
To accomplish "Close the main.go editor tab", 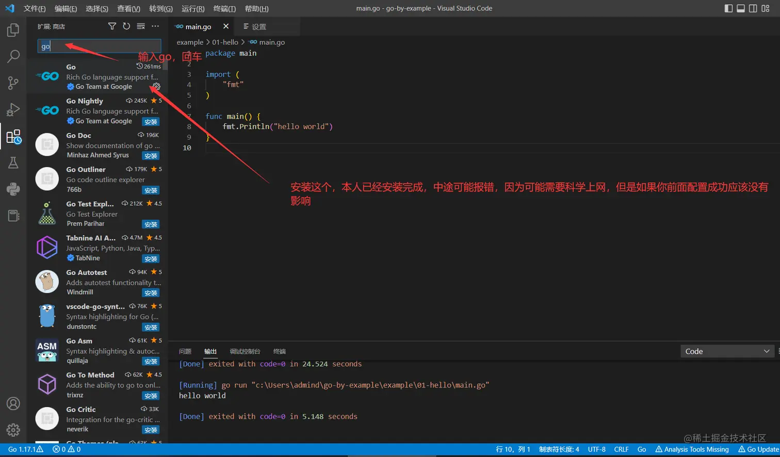I will point(225,26).
